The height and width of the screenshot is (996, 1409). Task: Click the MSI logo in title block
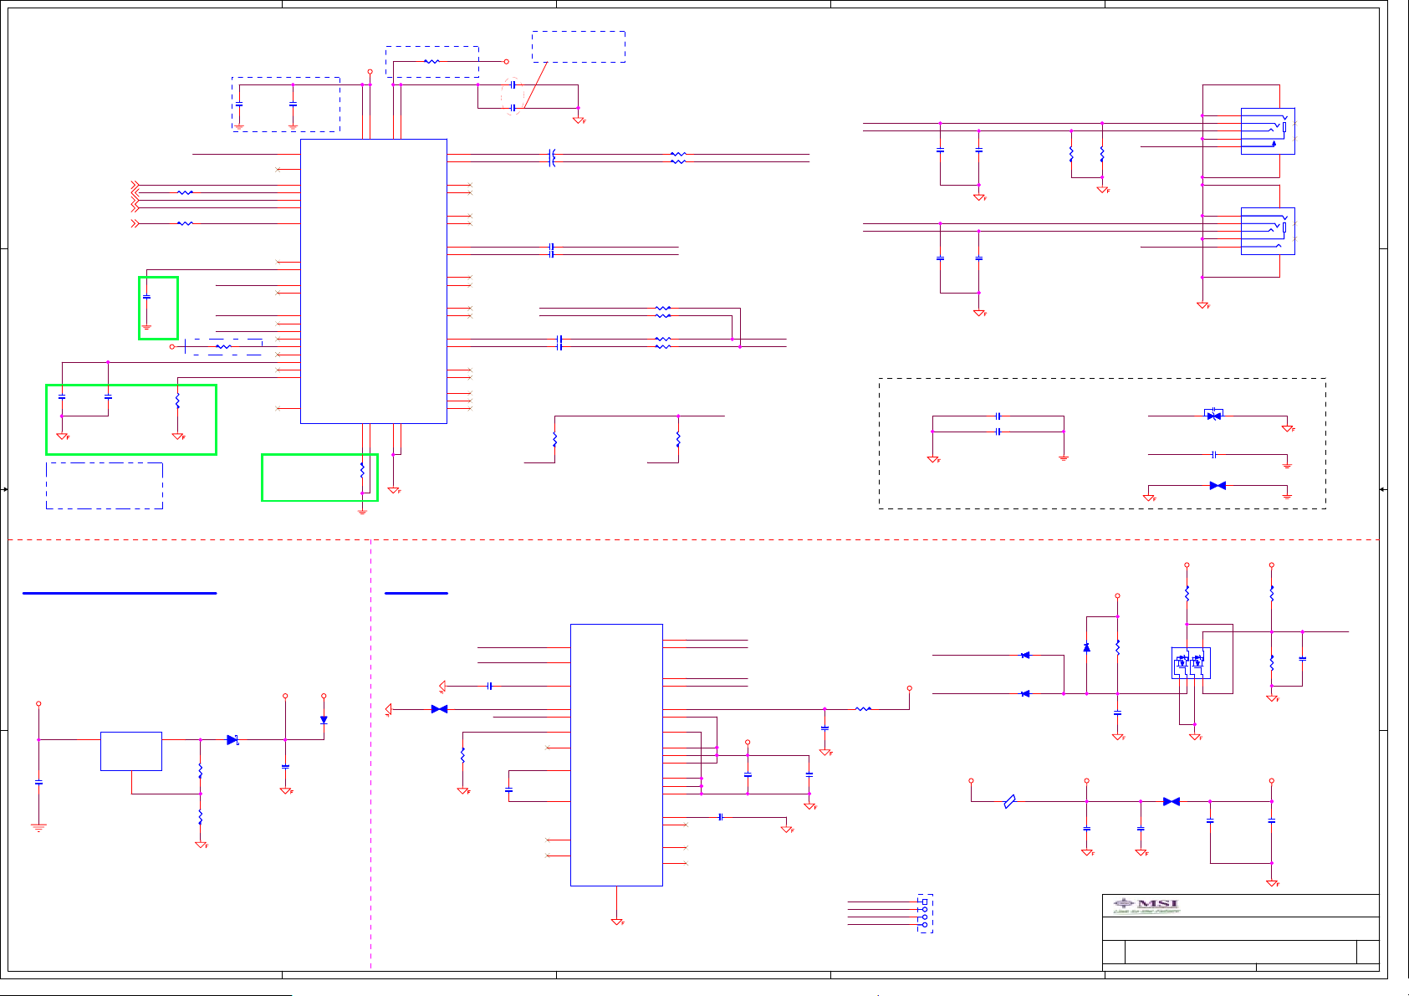pos(1146,906)
